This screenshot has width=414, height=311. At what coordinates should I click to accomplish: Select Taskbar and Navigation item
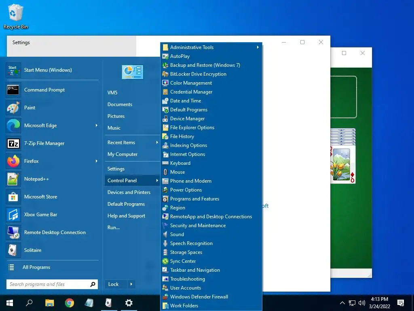click(x=195, y=270)
